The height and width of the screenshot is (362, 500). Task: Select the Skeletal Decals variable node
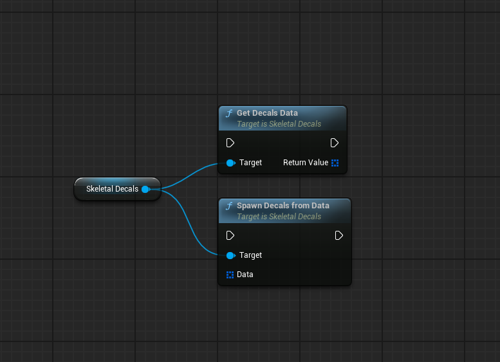(x=117, y=189)
